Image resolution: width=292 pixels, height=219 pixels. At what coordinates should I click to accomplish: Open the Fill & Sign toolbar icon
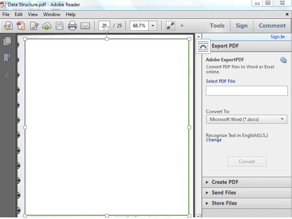pyautogui.click(x=34, y=26)
